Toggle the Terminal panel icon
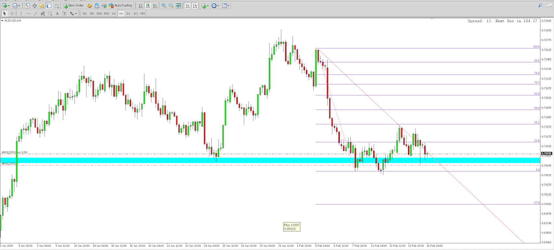 (x=49, y=6)
